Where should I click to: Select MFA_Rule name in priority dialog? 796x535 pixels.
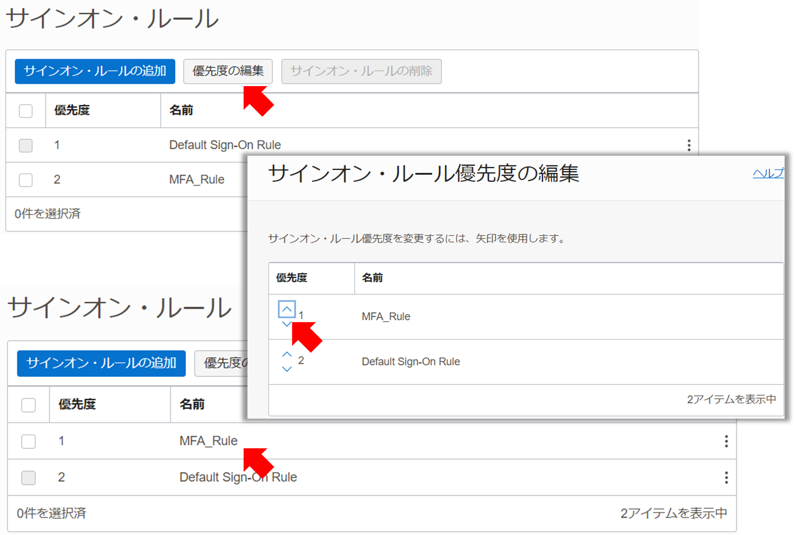click(386, 317)
